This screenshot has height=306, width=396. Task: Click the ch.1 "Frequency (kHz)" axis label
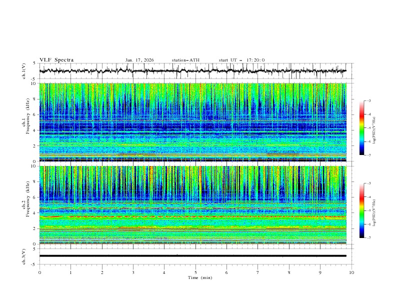tap(27, 116)
